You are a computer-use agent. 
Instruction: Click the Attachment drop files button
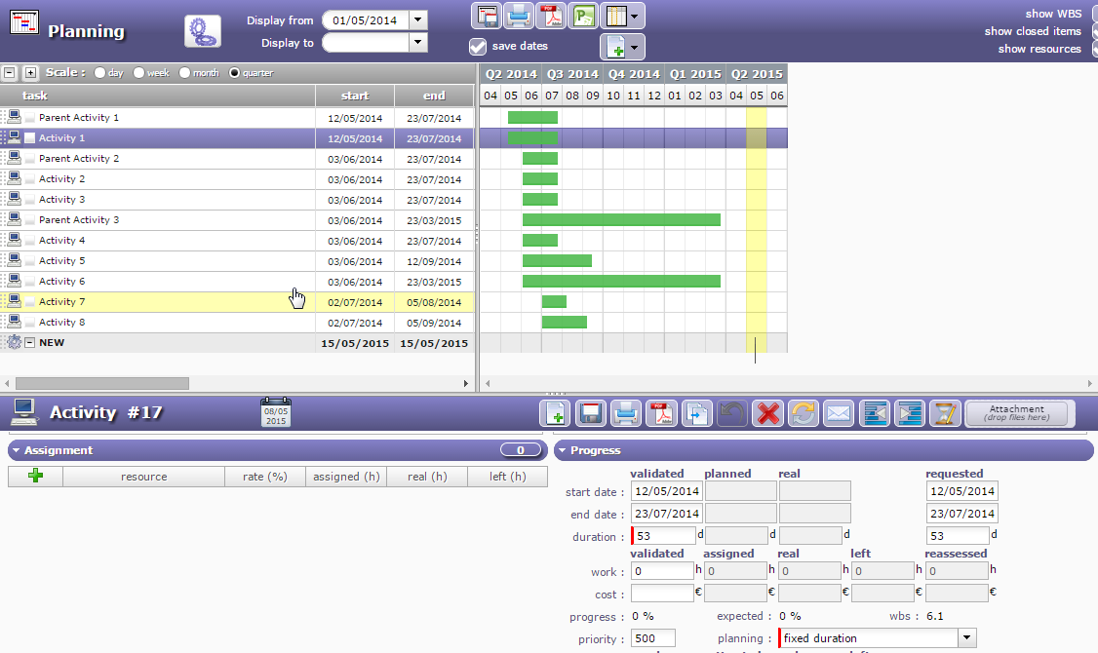1016,413
